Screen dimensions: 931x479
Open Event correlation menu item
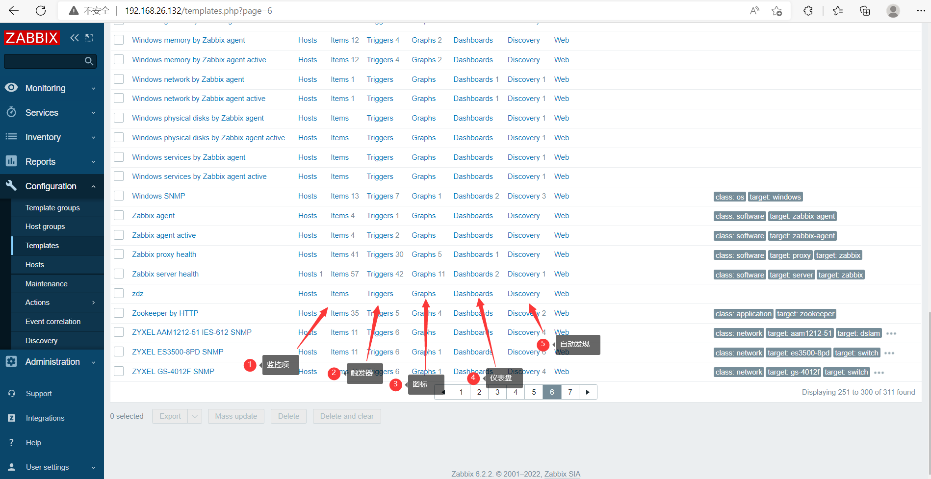pos(53,322)
